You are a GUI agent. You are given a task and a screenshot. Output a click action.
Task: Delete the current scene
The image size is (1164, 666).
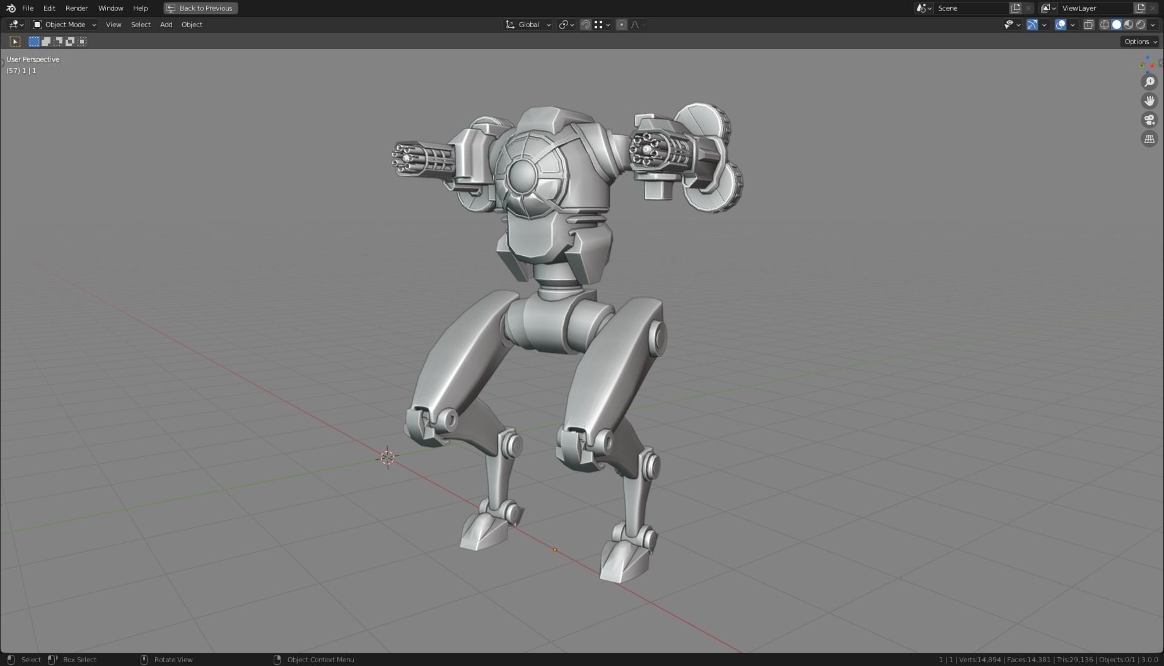pos(1028,8)
